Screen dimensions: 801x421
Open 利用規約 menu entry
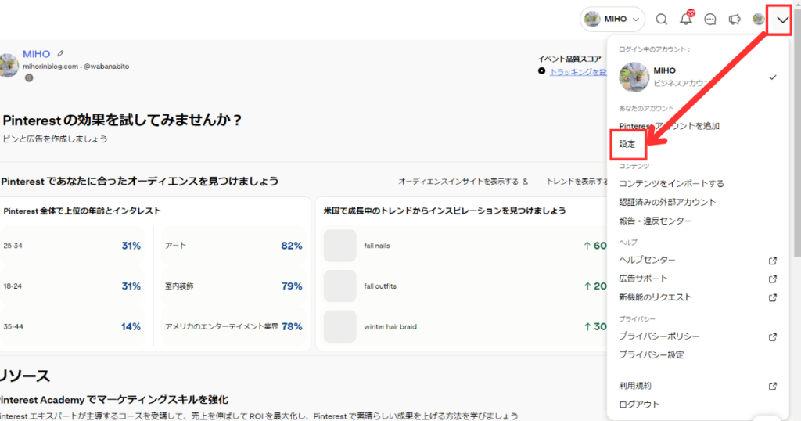tap(635, 385)
